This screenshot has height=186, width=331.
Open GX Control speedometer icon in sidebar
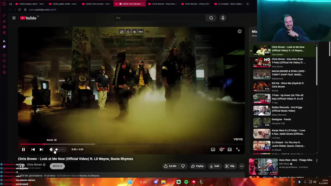click(x=4, y=16)
